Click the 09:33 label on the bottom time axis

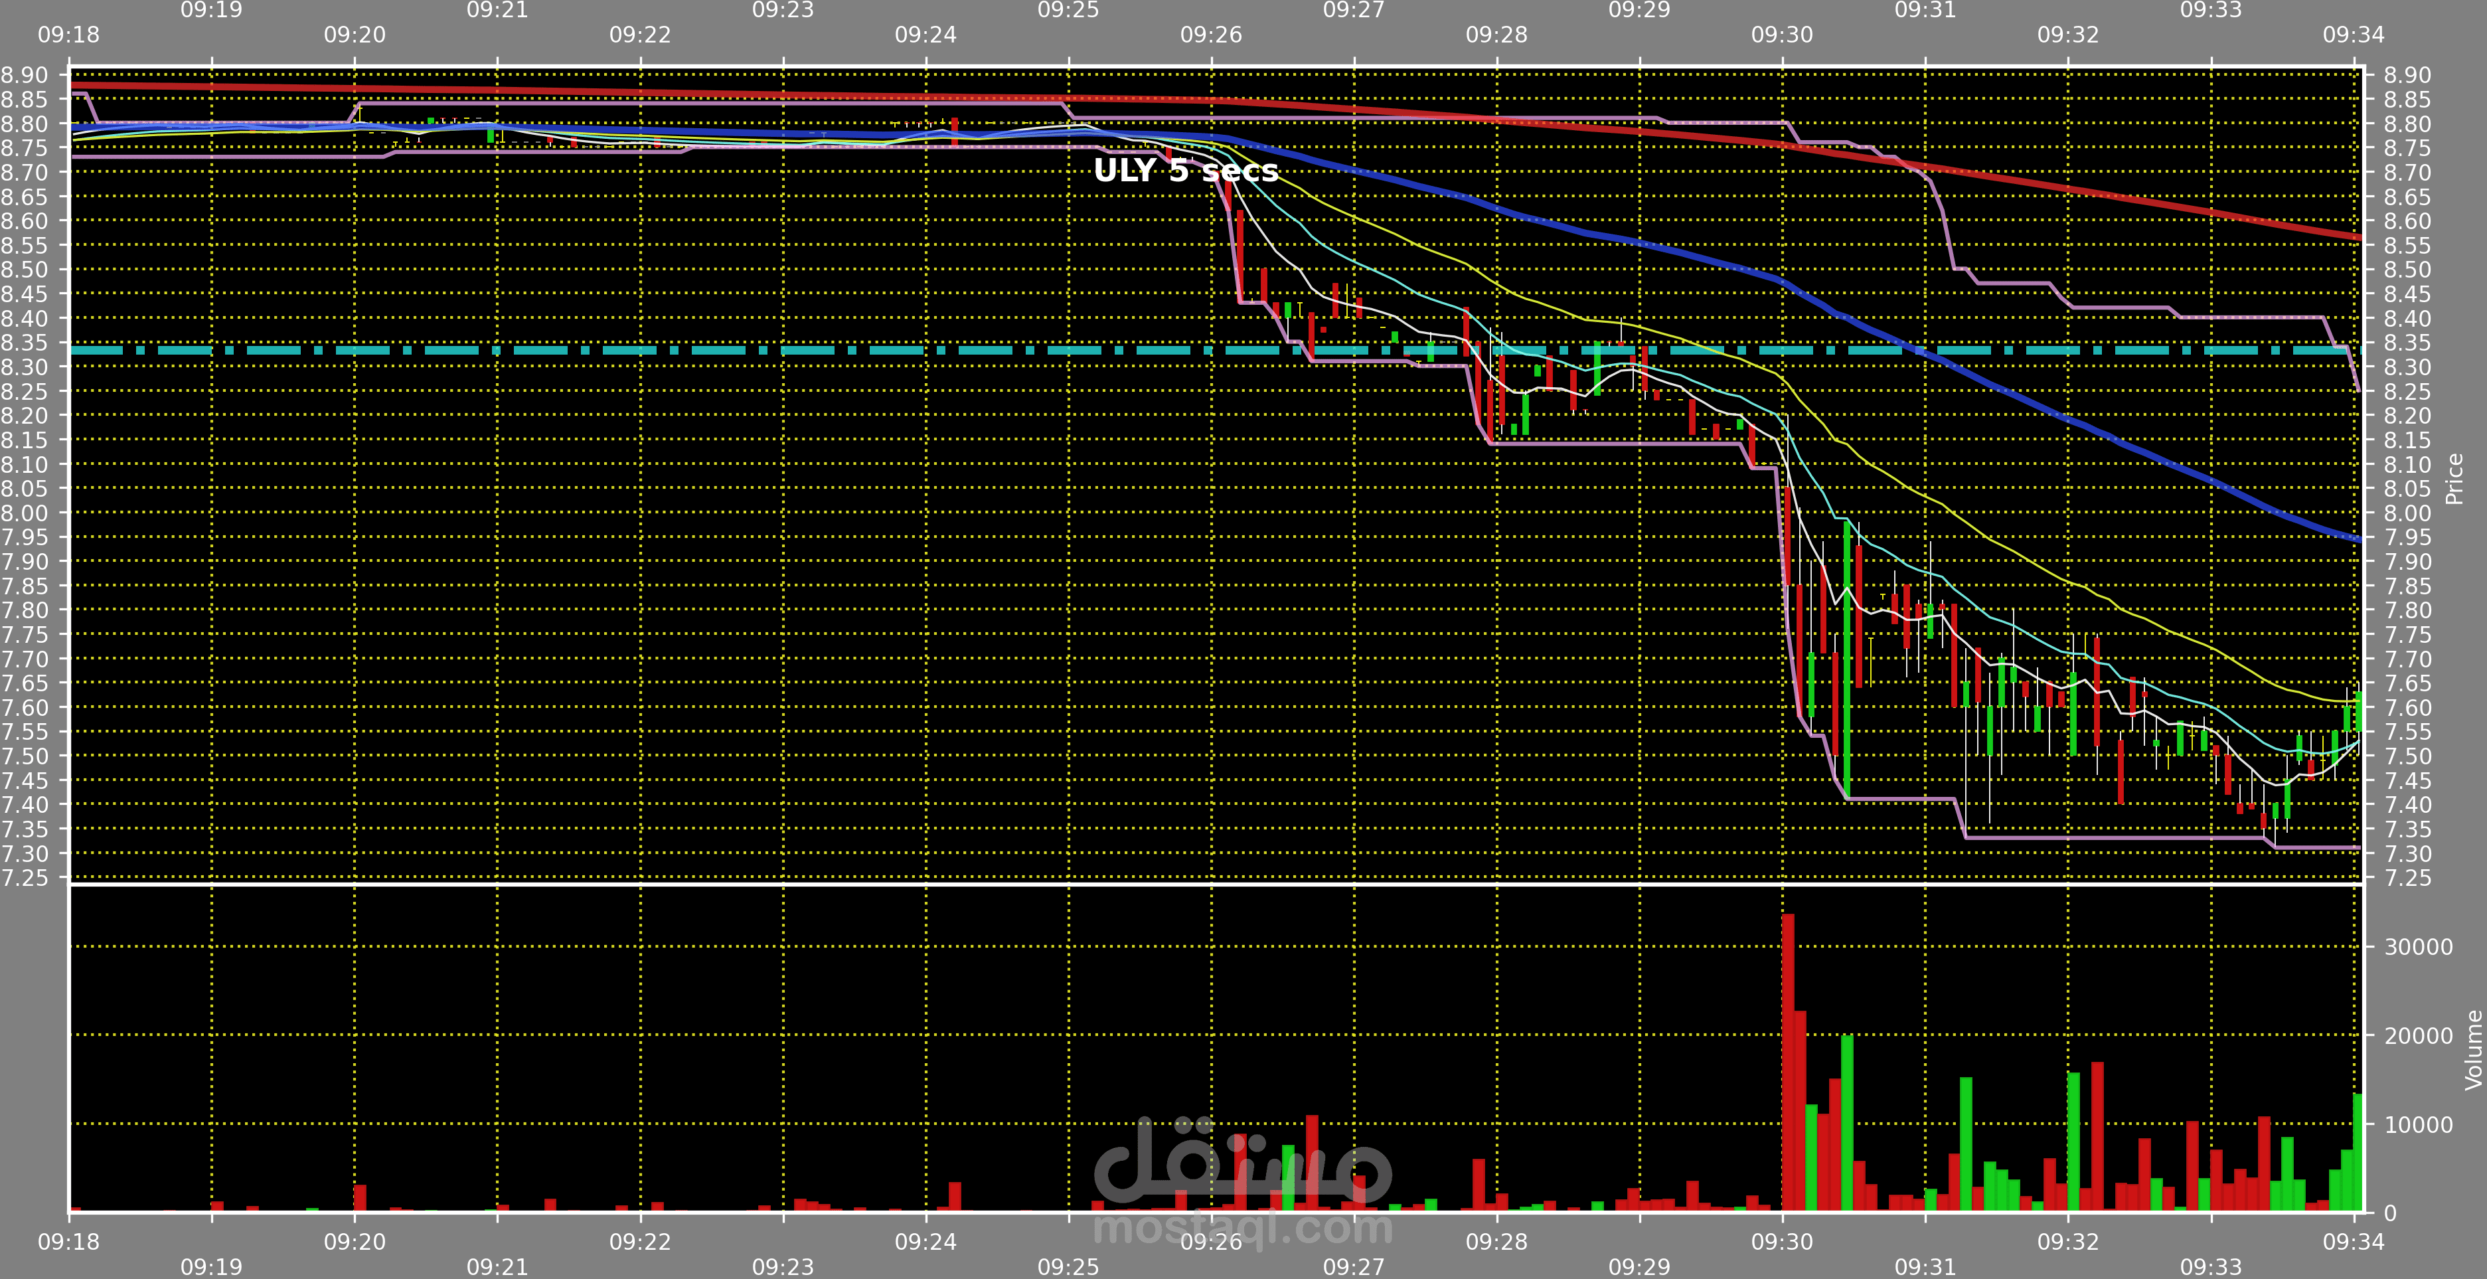pyautogui.click(x=2211, y=1266)
